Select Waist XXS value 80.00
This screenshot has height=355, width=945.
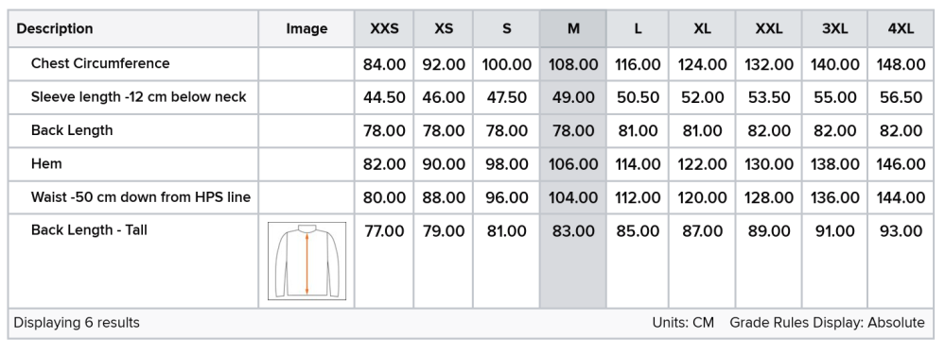[x=384, y=197]
